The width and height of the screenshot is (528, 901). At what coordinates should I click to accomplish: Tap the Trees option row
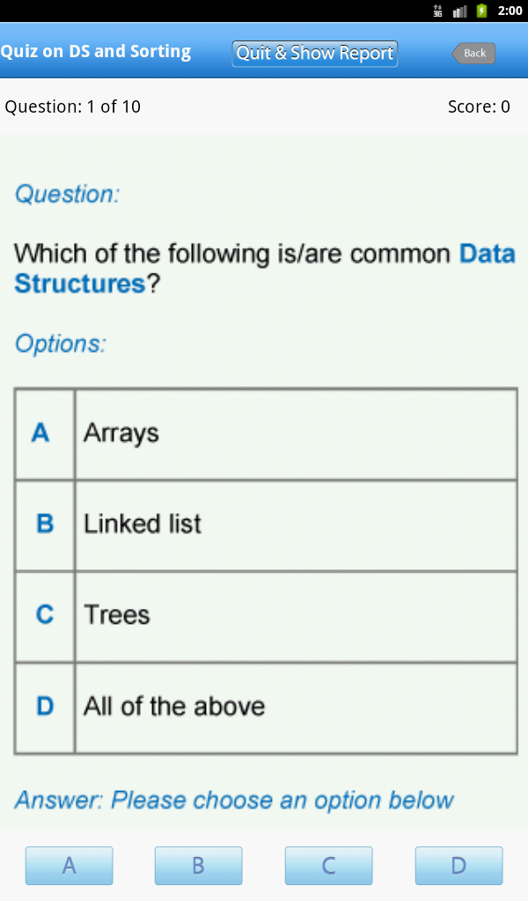pyautogui.click(x=295, y=615)
